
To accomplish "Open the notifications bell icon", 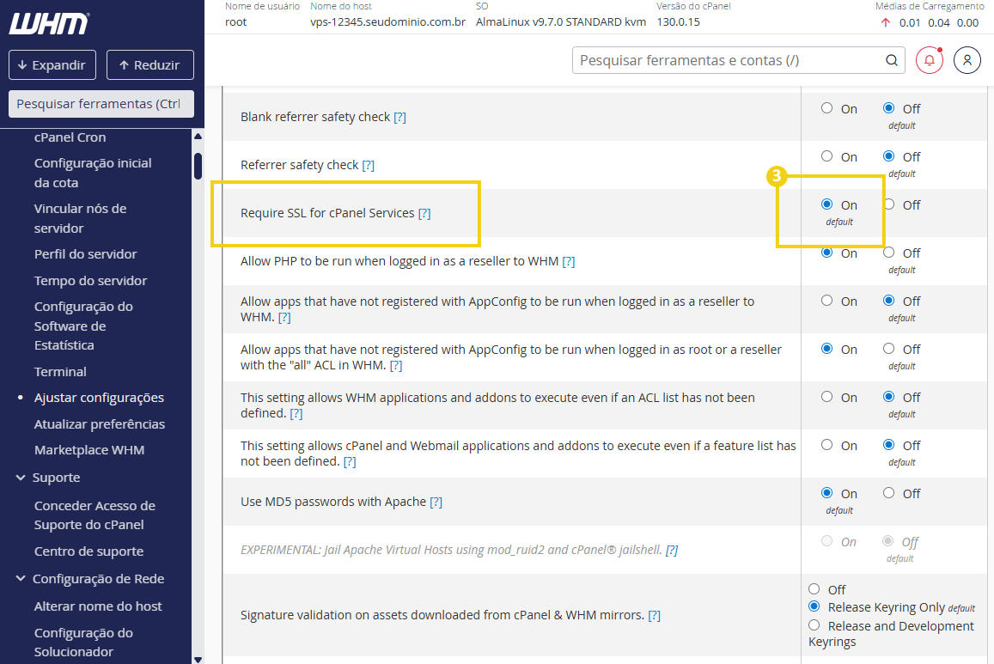I will (929, 59).
